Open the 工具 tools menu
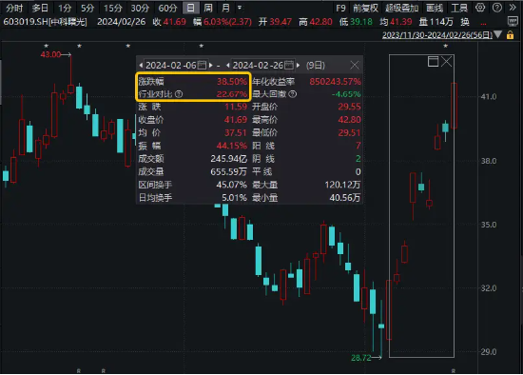This screenshot has height=375, width=523. 459,8
